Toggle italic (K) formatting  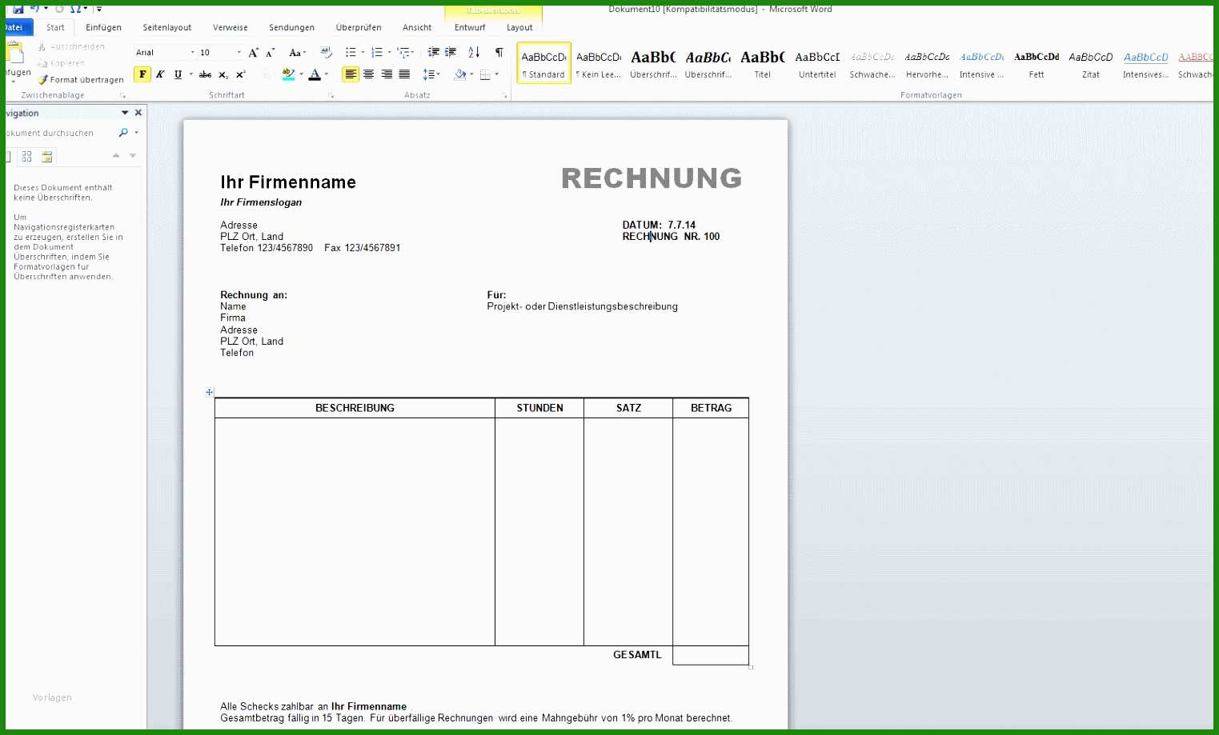coord(160,74)
